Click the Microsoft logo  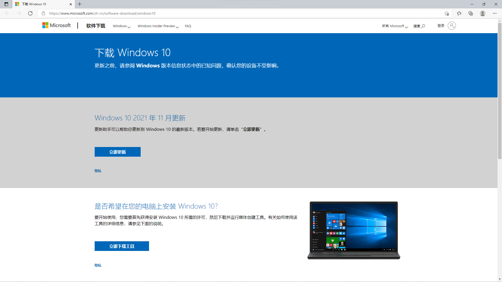(x=56, y=25)
